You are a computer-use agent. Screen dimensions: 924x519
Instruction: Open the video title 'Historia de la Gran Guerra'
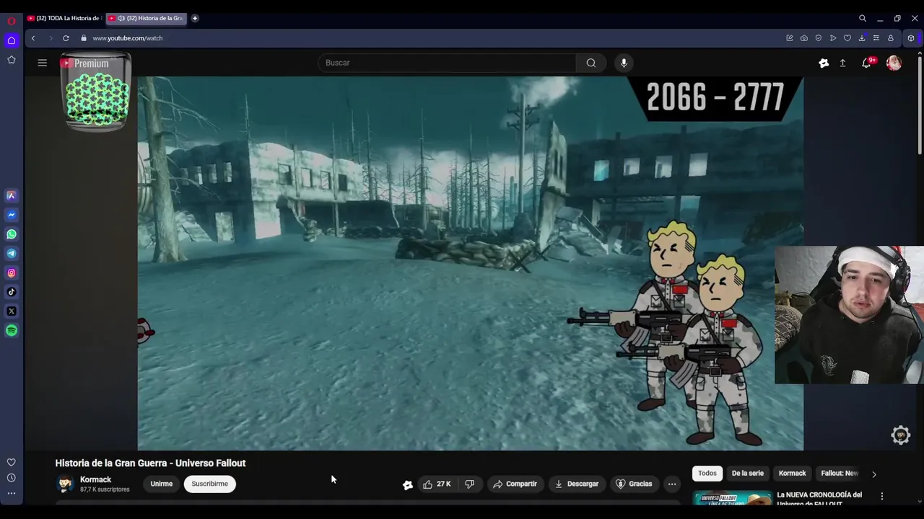click(x=150, y=463)
